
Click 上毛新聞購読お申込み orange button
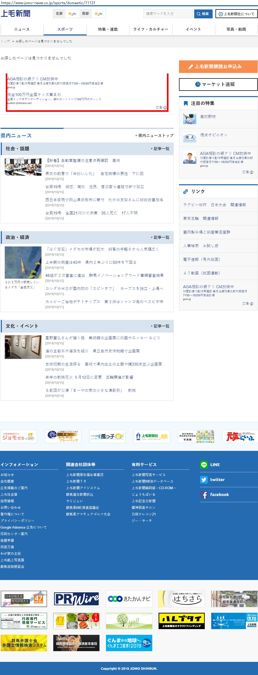[x=218, y=67]
